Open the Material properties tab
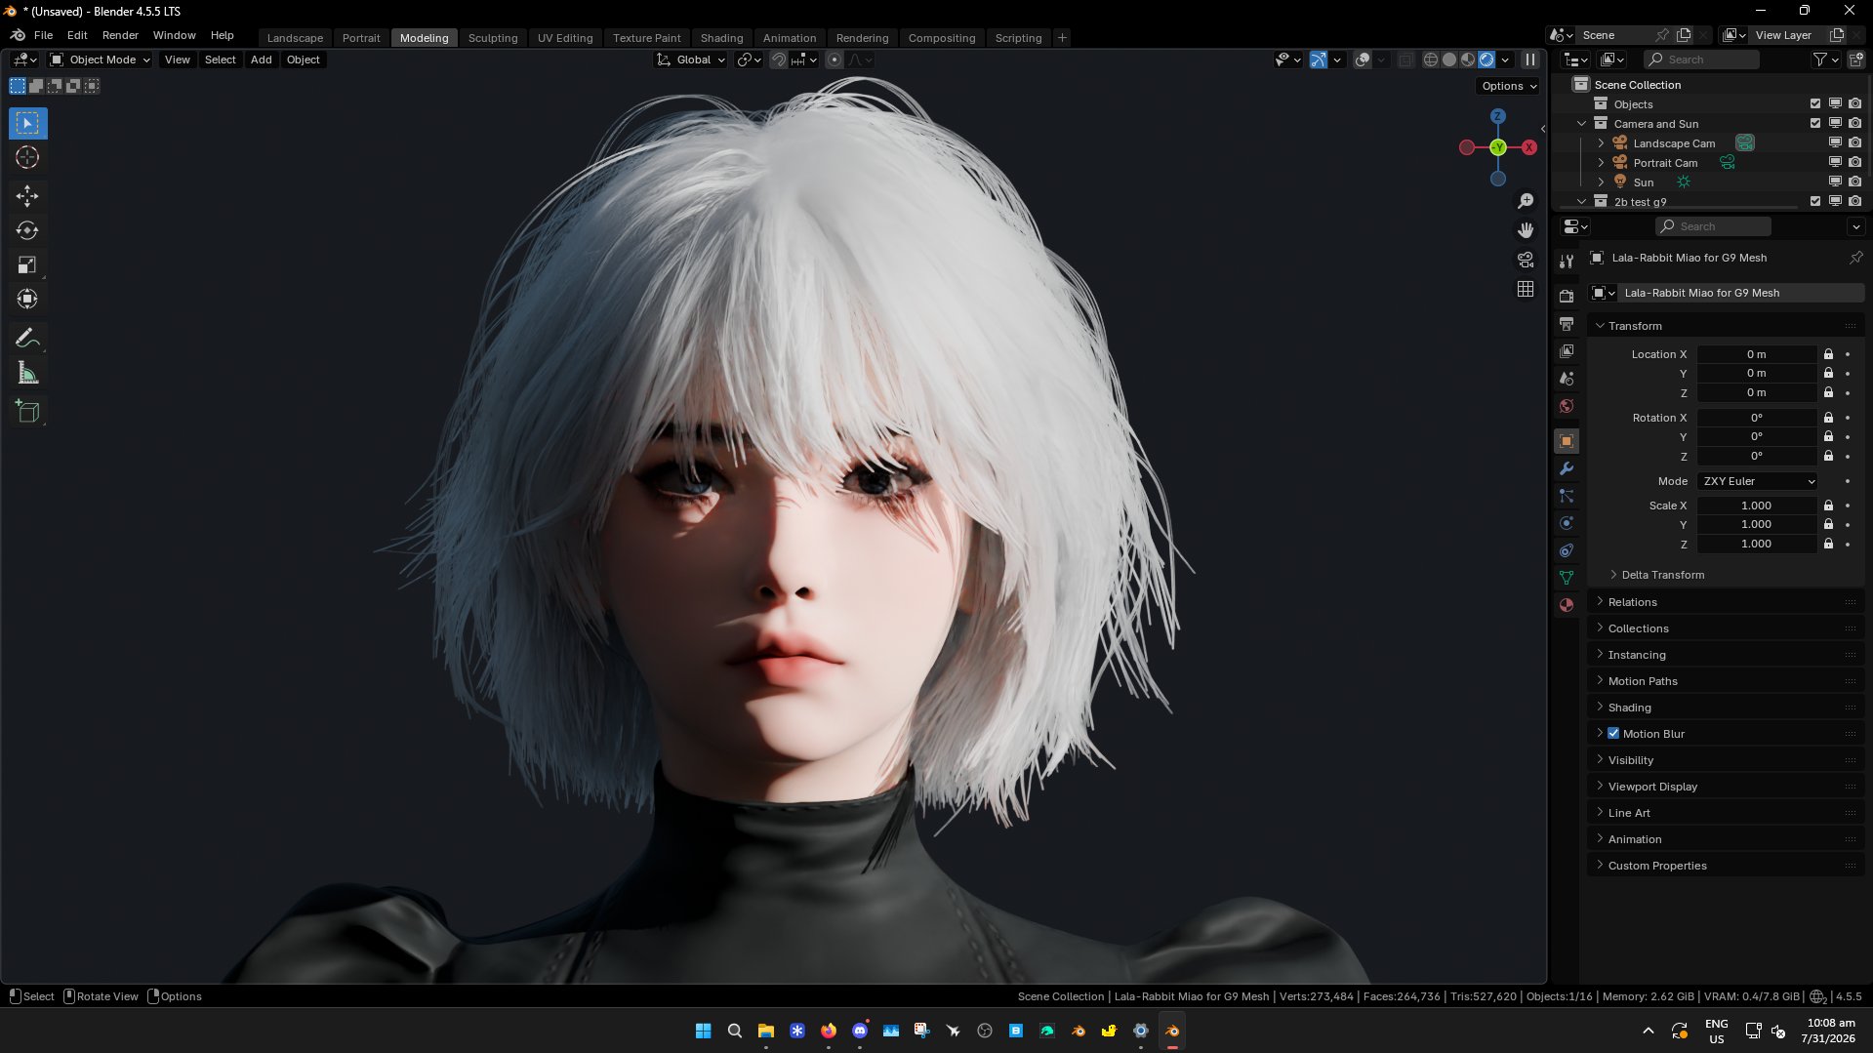 click(1567, 605)
